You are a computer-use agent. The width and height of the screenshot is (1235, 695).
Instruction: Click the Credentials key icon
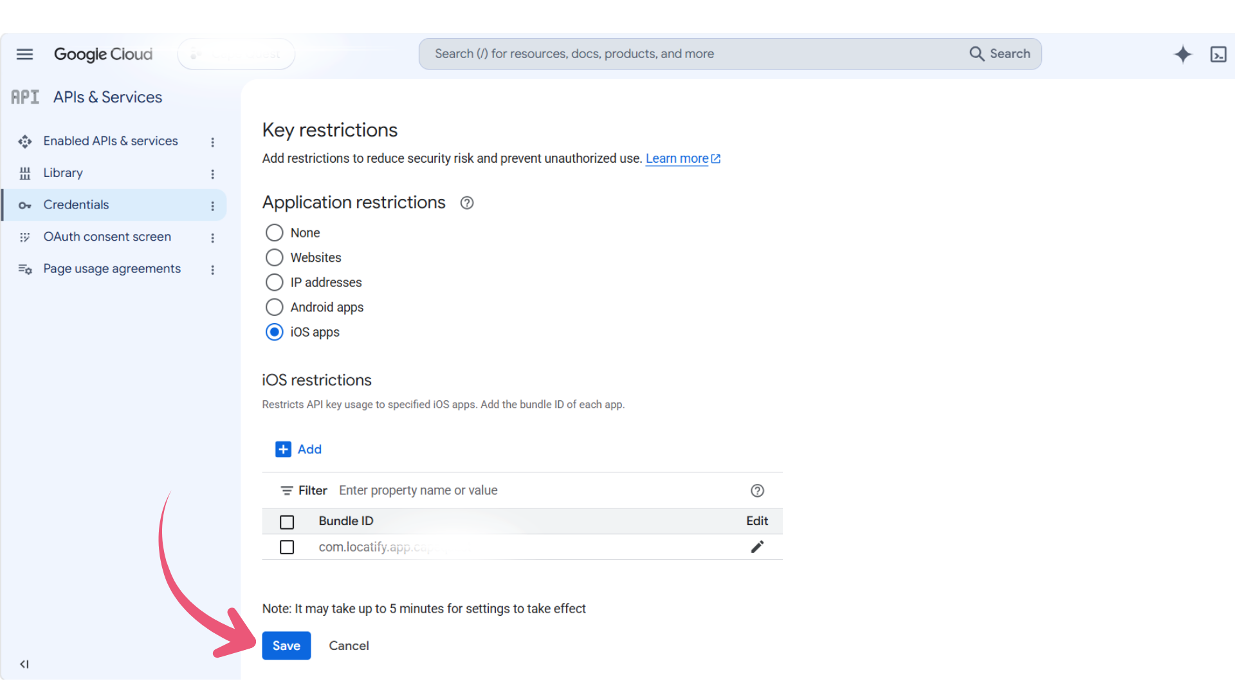click(25, 205)
